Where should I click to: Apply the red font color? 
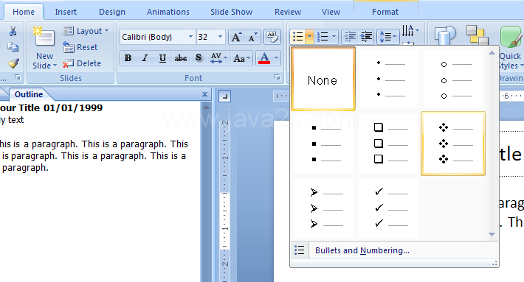tap(264, 58)
